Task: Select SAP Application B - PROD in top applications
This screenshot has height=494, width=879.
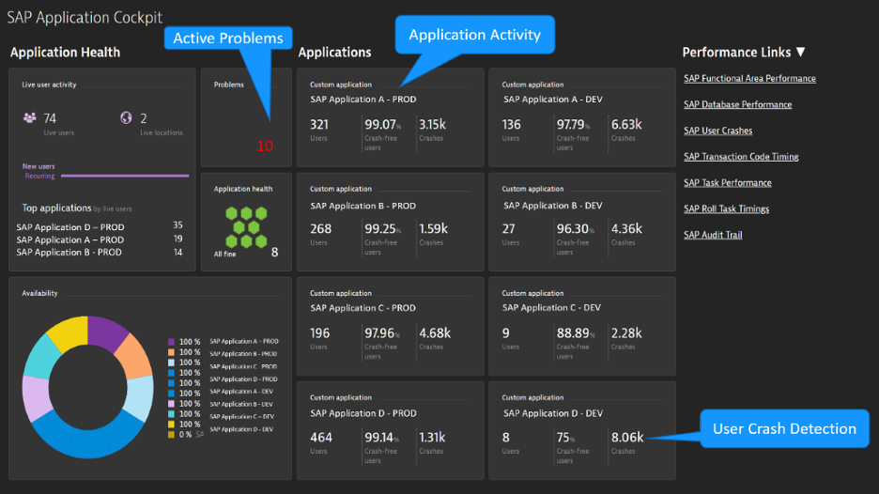Action: point(69,253)
